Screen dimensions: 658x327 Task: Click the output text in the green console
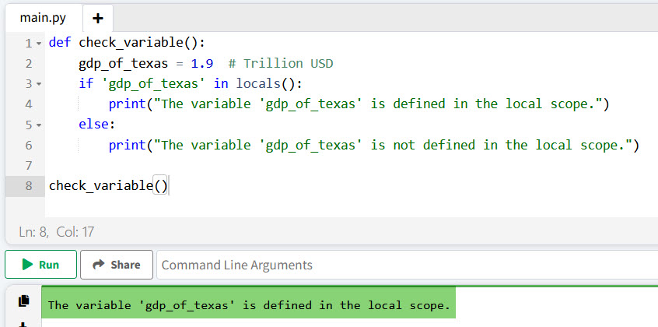coord(249,305)
